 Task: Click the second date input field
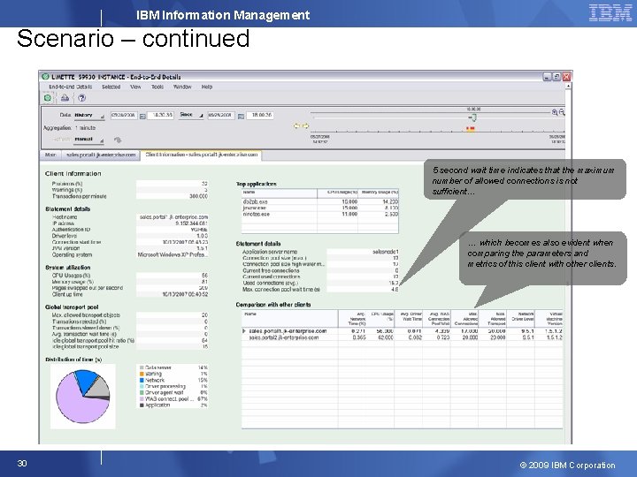click(221, 116)
